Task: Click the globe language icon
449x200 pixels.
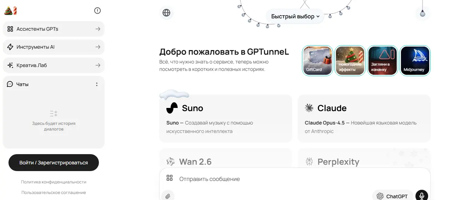Action: (166, 13)
